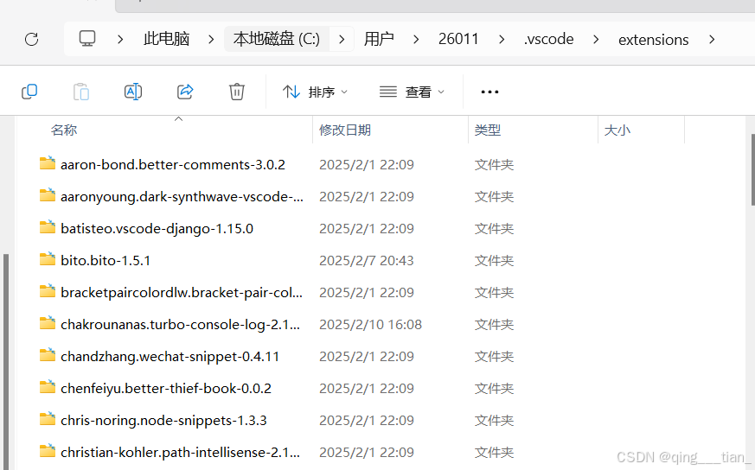Click date 2025/2/7 20:43 of bito.bito
755x470 pixels.
click(367, 260)
